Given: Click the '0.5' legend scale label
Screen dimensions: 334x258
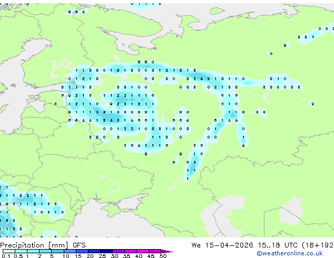Looking at the screenshot, I should 18,256.
